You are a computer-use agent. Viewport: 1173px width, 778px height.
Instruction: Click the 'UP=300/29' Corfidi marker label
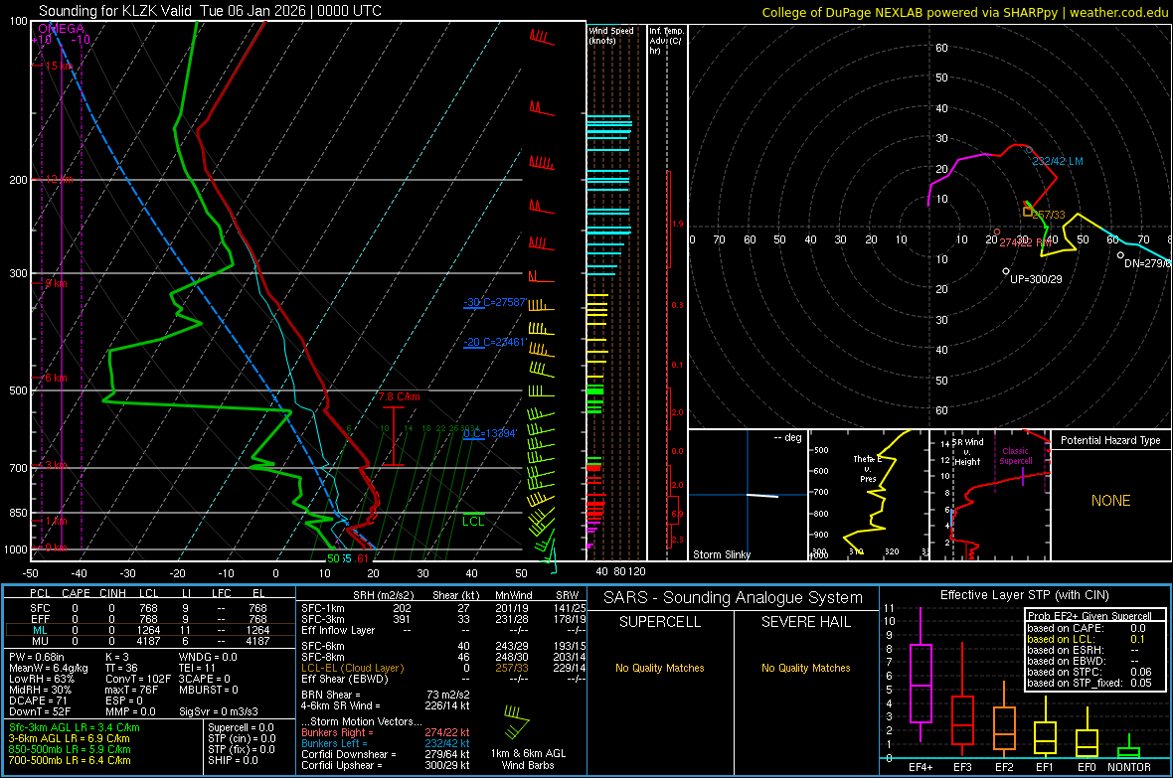pyautogui.click(x=1036, y=279)
